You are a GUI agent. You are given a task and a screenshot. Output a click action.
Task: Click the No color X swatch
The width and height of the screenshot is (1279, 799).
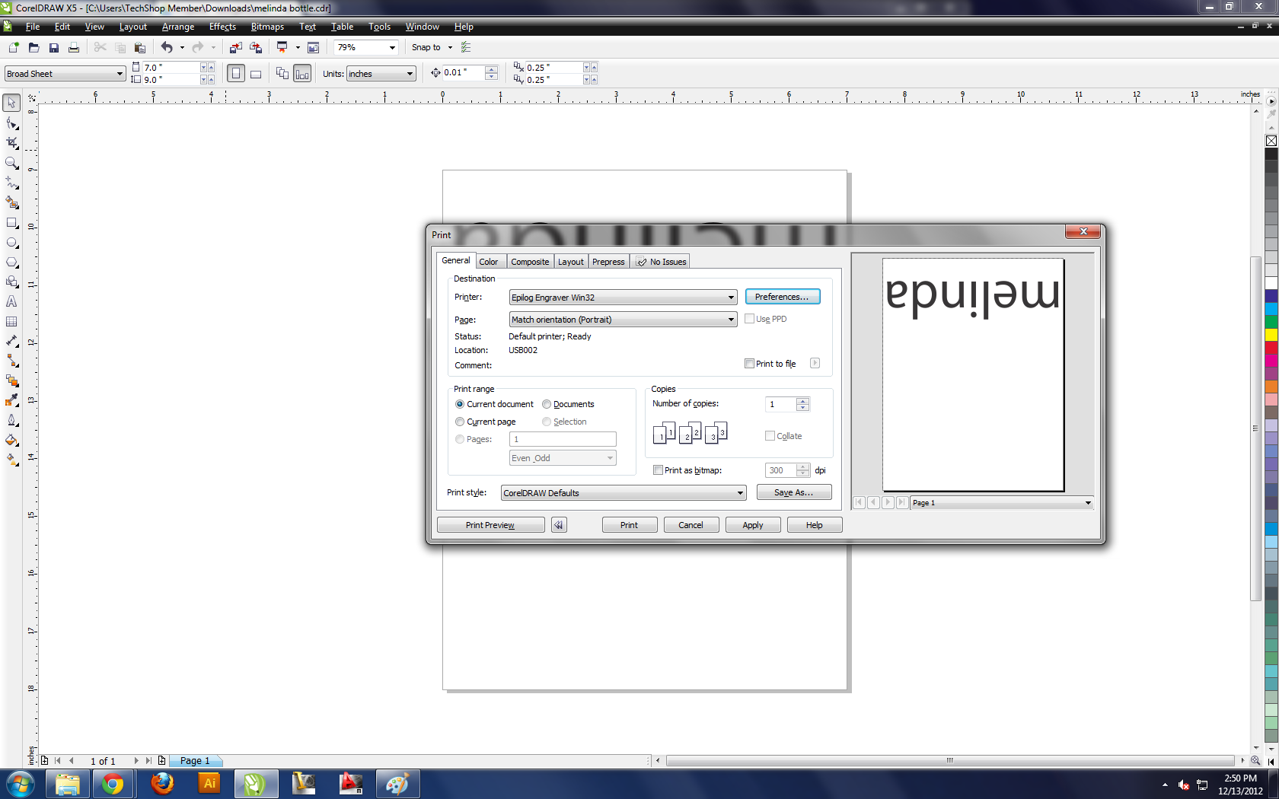pos(1271,141)
